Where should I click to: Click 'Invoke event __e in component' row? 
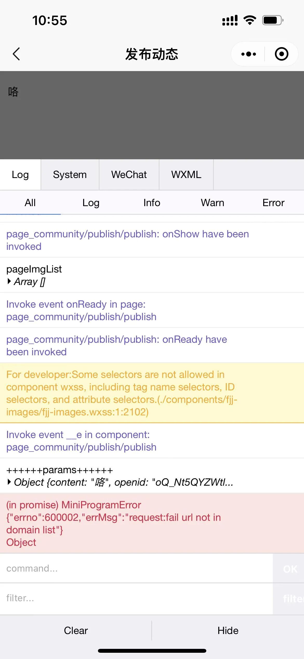point(152,441)
